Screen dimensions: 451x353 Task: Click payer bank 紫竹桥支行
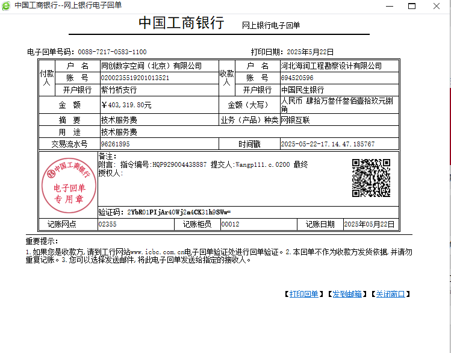click(119, 90)
